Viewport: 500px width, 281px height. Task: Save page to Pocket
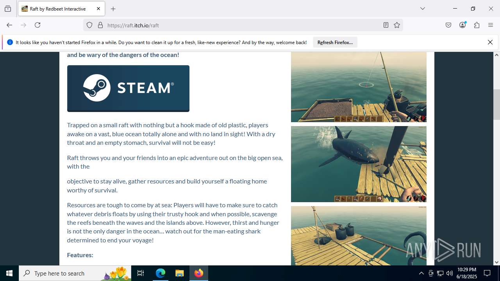(x=448, y=25)
